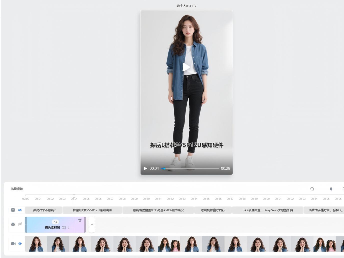The width and height of the screenshot is (344, 258).
Task: Show the material pack track via its crossed-eye icon
Action: [20, 224]
